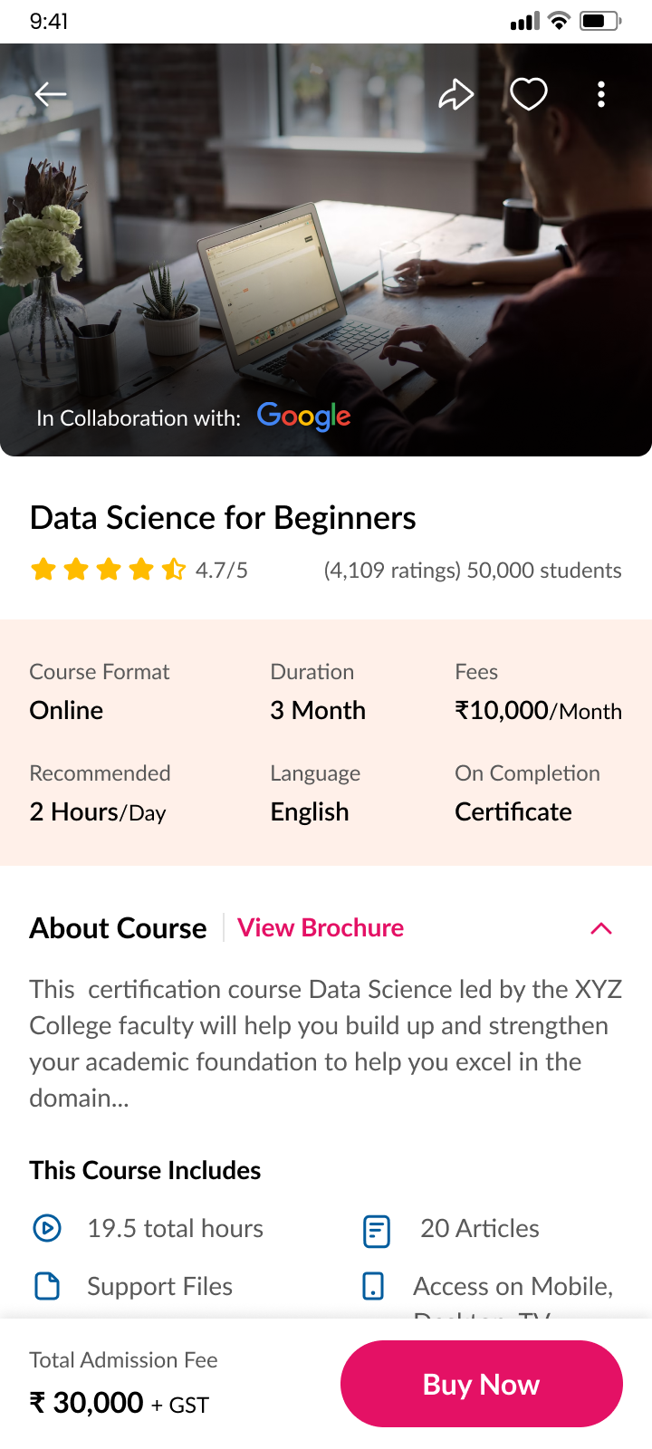Tap the Data Science for Beginners title
This screenshot has height=1449, width=652.
click(x=223, y=518)
